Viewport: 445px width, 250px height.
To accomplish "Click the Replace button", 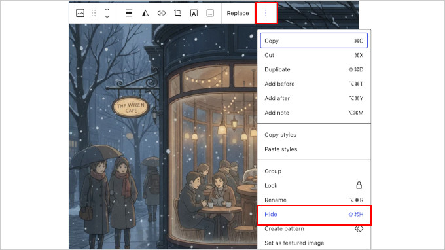I will click(238, 13).
